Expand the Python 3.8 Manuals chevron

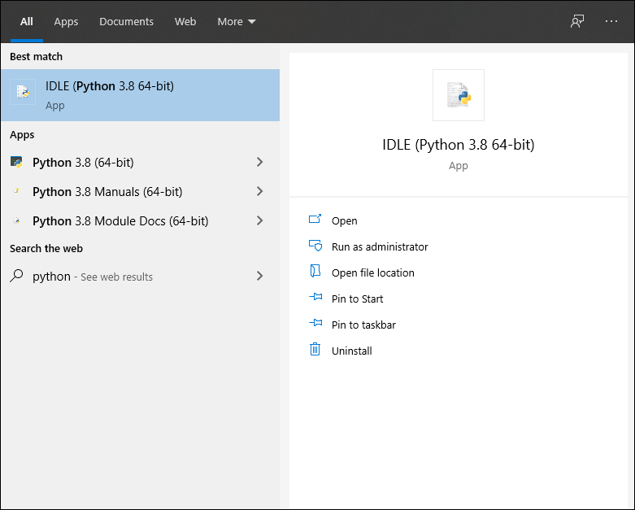pyautogui.click(x=259, y=191)
